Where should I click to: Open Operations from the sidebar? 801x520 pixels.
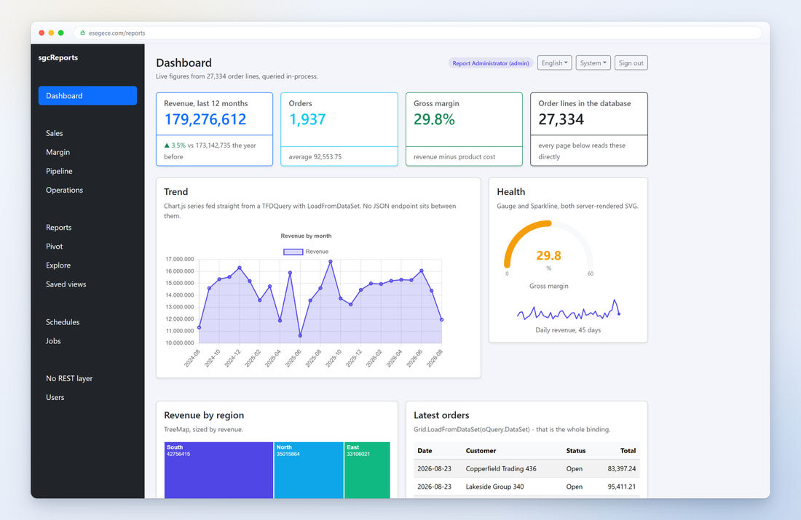(64, 190)
